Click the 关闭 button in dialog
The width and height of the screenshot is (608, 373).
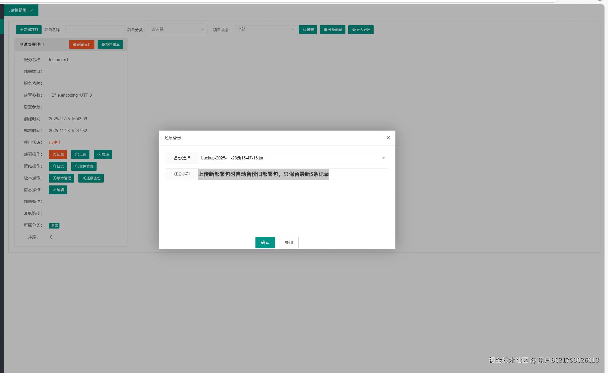[289, 242]
